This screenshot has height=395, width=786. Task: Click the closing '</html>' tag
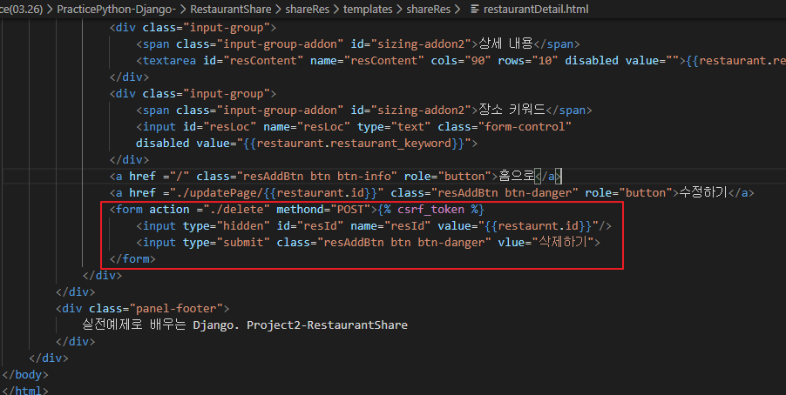[x=25, y=390]
